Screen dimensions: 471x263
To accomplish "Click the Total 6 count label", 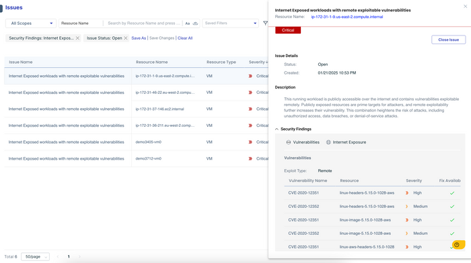I will pyautogui.click(x=11, y=257).
